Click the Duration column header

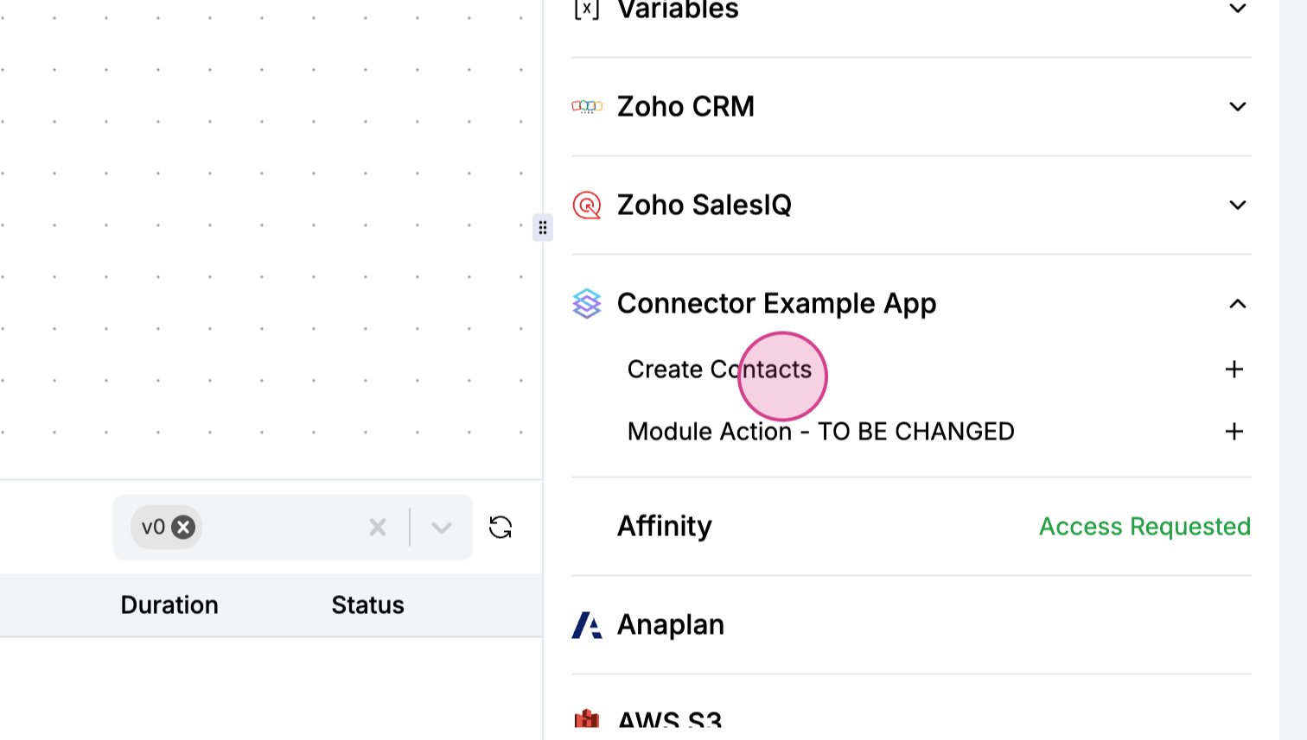[169, 604]
